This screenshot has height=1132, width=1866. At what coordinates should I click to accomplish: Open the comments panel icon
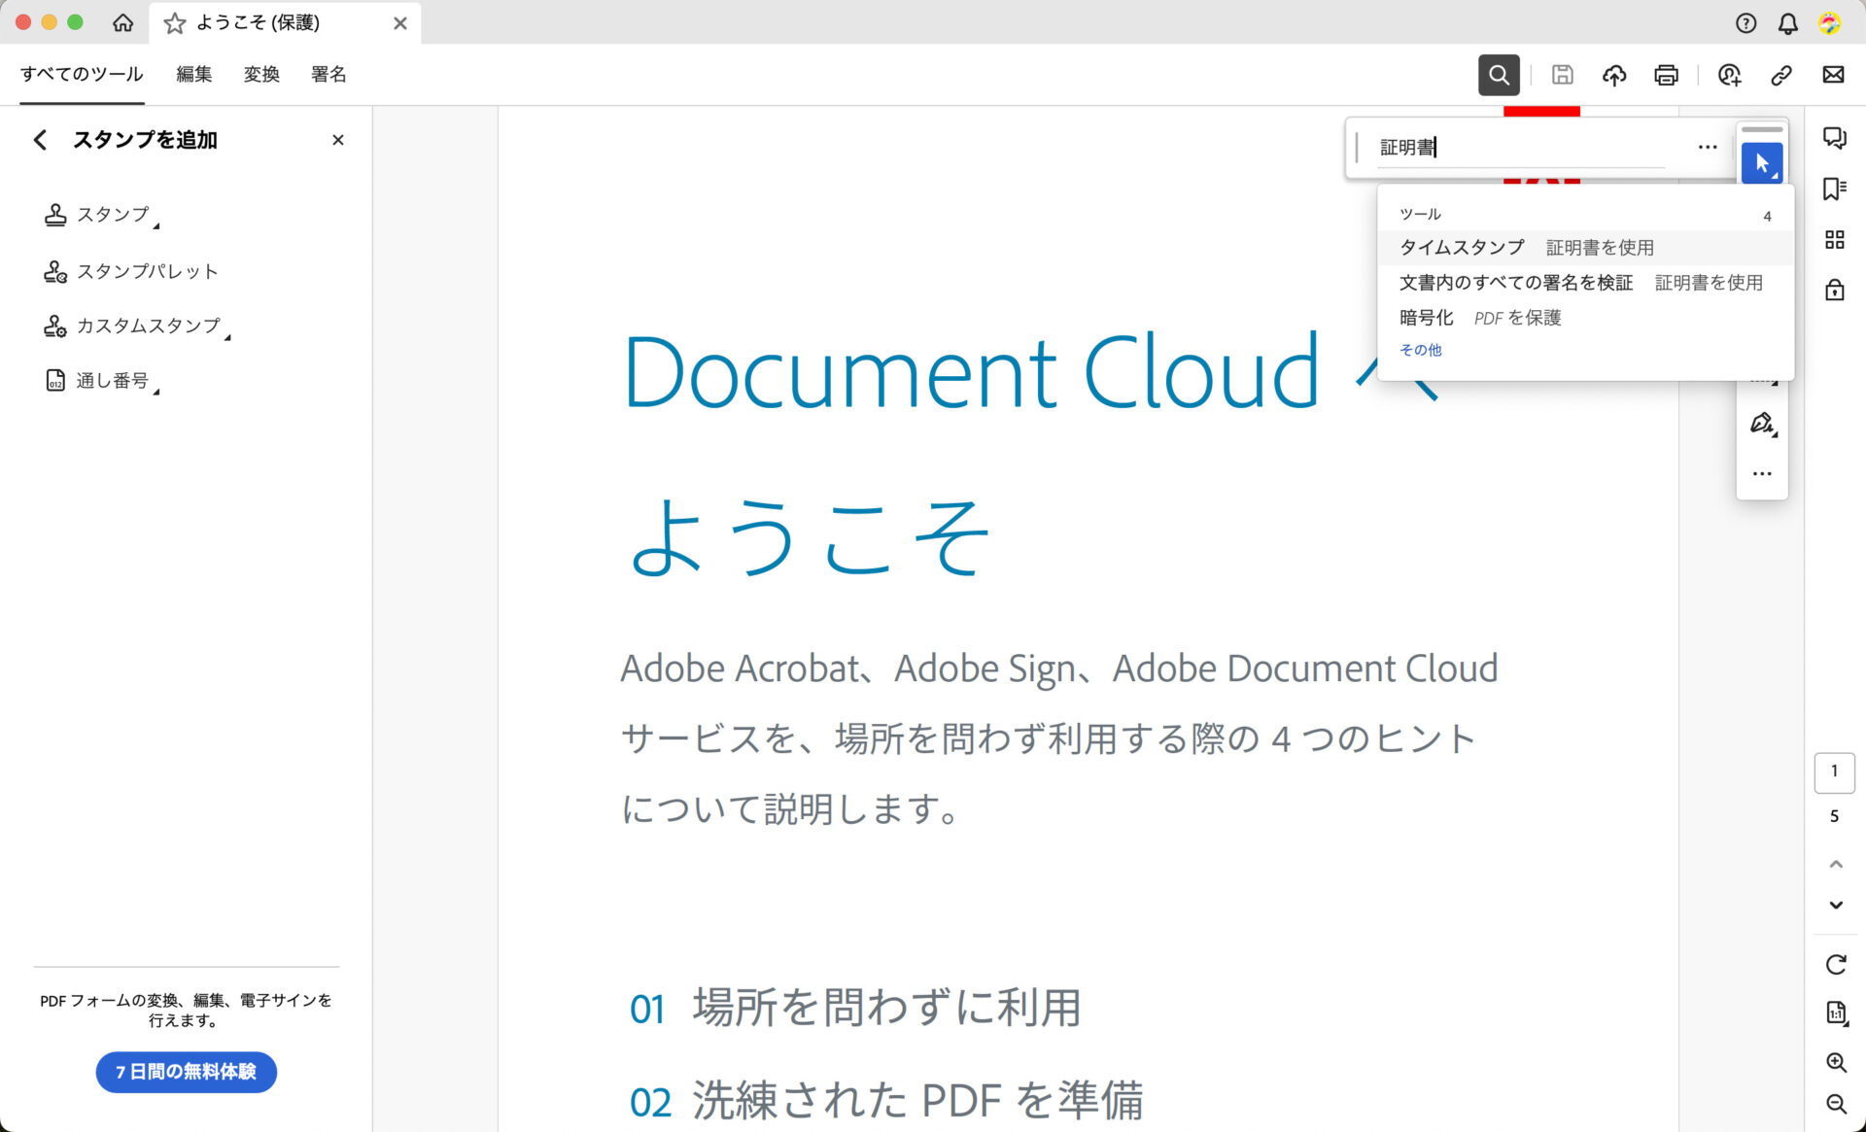click(1834, 138)
